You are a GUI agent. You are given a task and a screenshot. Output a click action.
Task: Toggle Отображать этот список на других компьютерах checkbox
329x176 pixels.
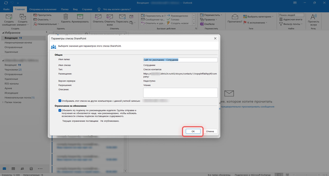[60, 101]
